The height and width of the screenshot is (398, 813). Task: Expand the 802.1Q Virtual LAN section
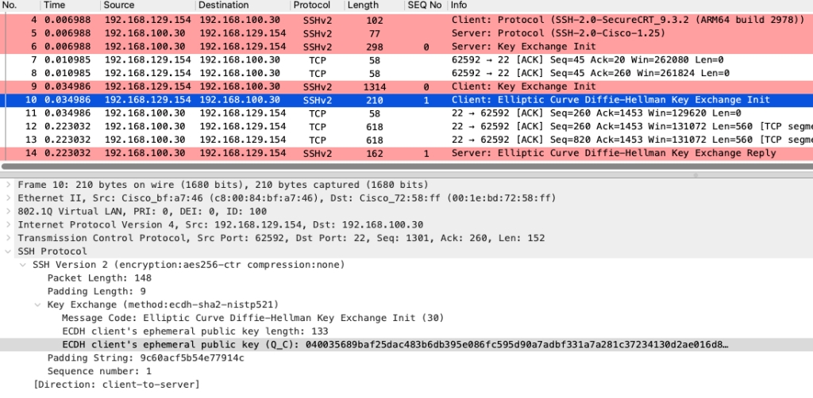pos(8,211)
